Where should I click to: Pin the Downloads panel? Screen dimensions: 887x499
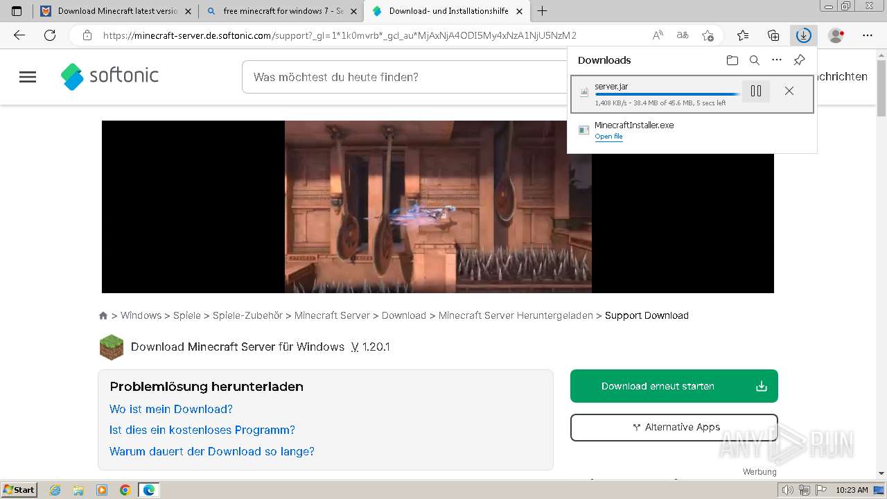[x=799, y=60]
